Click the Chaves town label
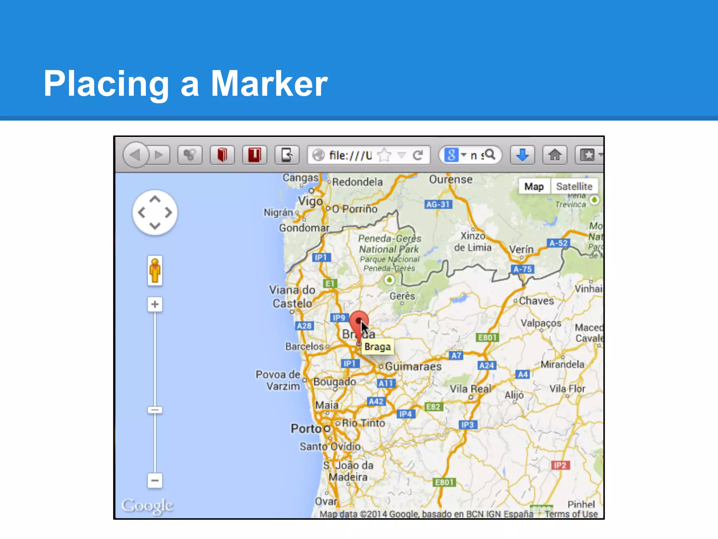The image size is (718, 539). point(536,301)
